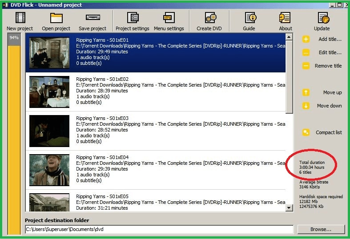
Task: Select the Ripping Yarns S01xE05 thumbnail
Action: tap(49, 203)
